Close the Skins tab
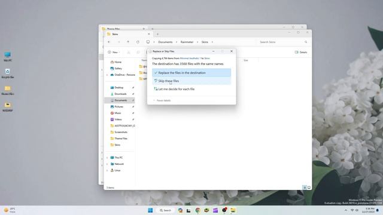Image resolution: width=383 pixels, height=215 pixels. pyautogui.click(x=149, y=34)
